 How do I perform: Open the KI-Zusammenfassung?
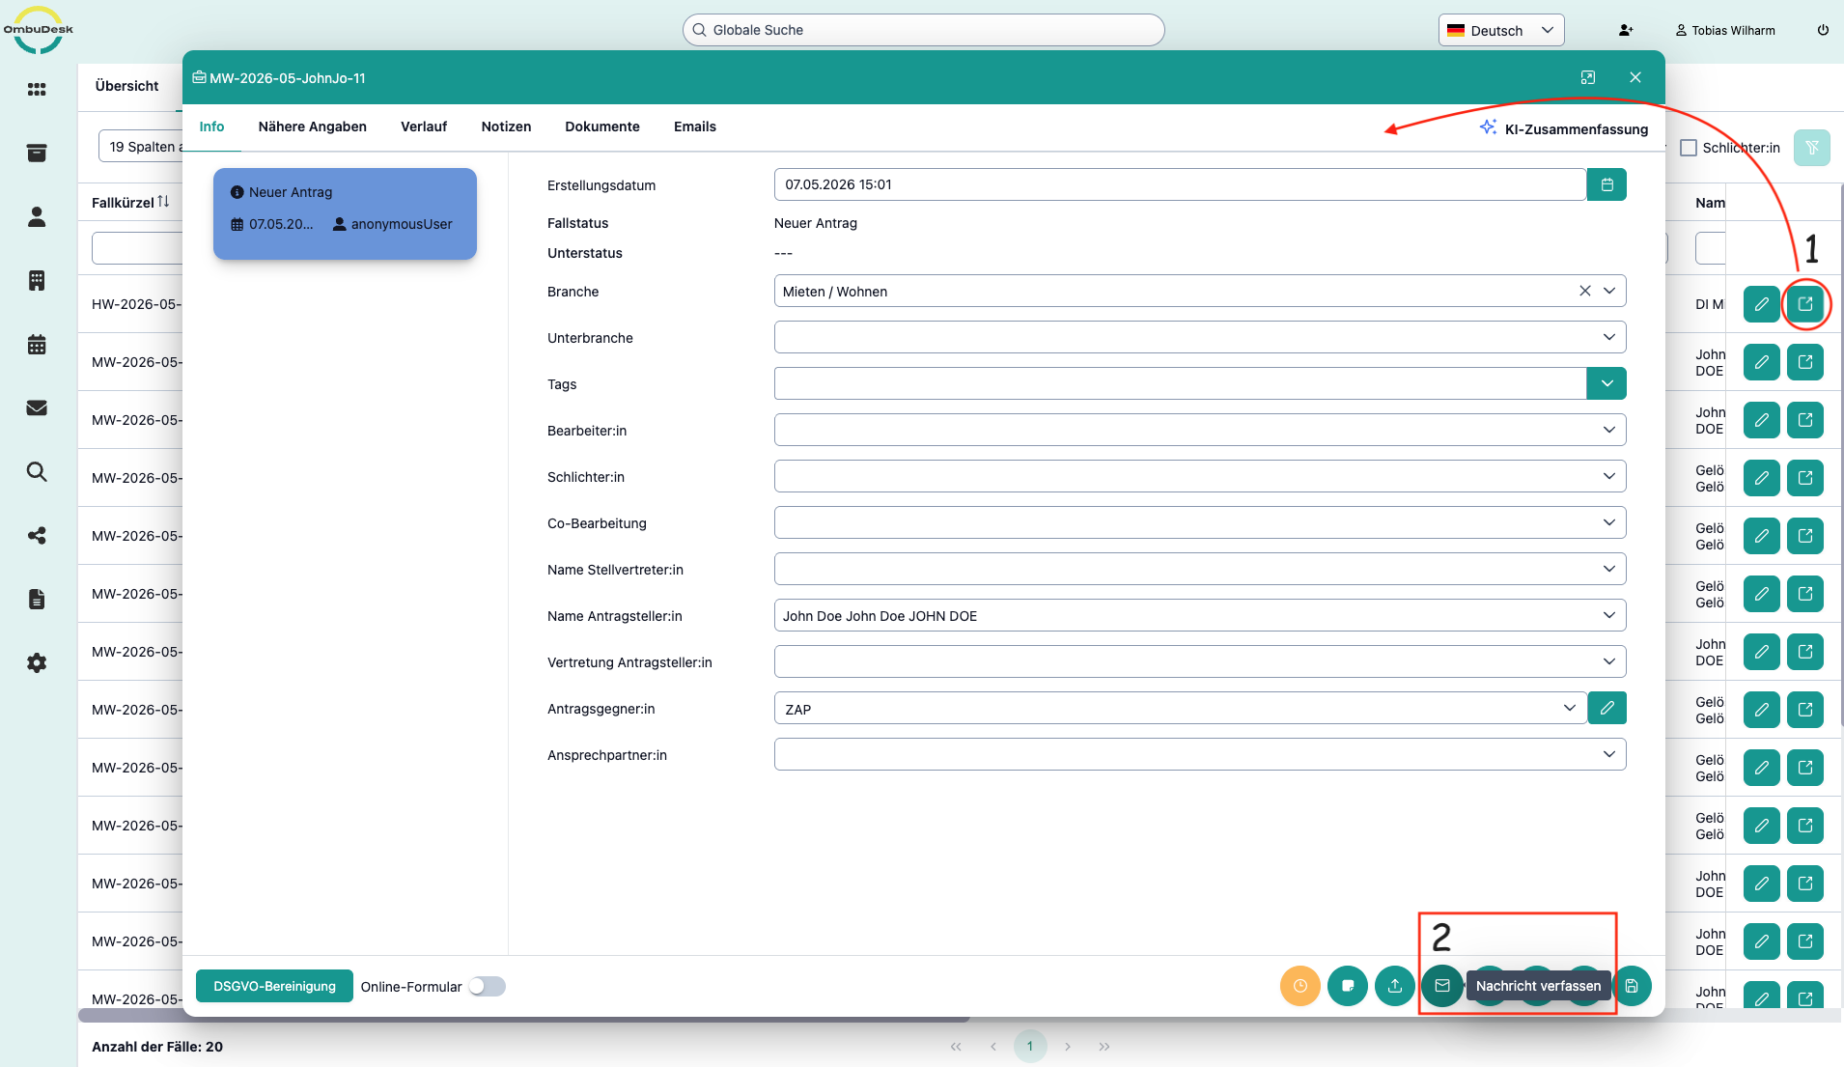(x=1564, y=128)
